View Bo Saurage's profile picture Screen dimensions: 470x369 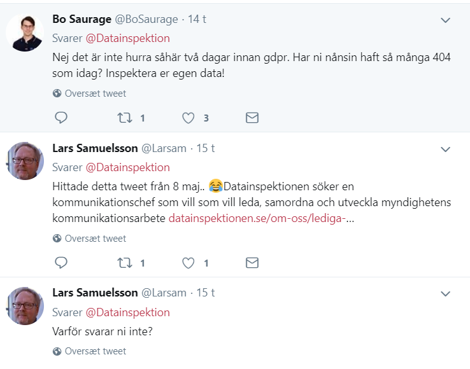25,32
